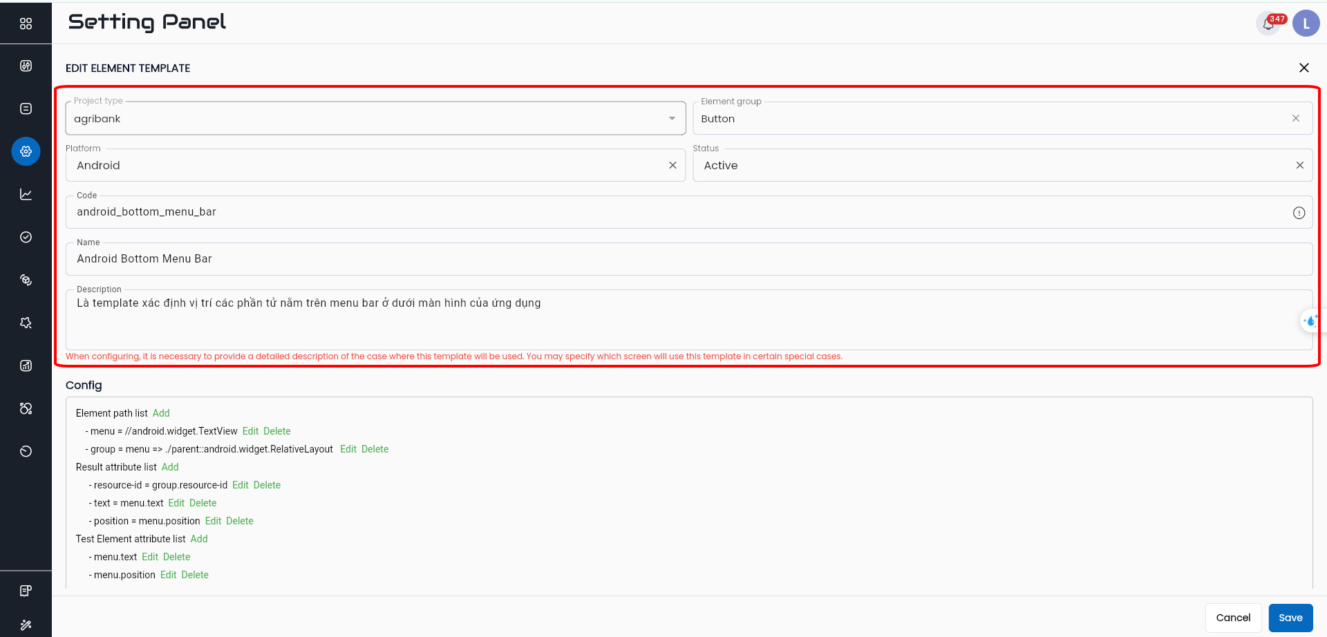Click the Cancel button
Image resolution: width=1327 pixels, height=637 pixels.
(1233, 618)
